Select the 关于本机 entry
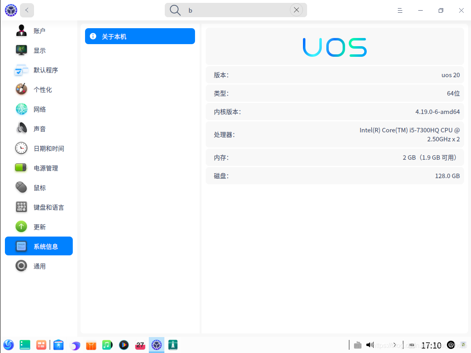This screenshot has width=471, height=353. pyautogui.click(x=140, y=36)
